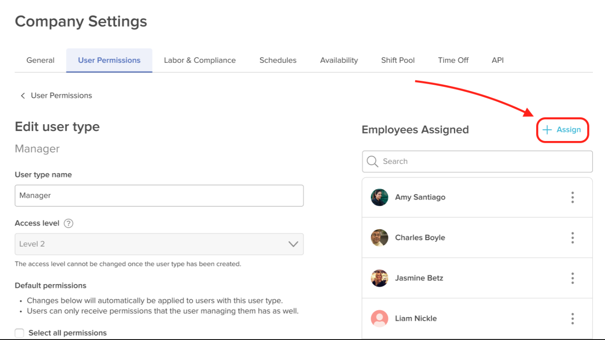The height and width of the screenshot is (340, 605).
Task: Select Charles Boyle name in list
Action: pyautogui.click(x=420, y=237)
